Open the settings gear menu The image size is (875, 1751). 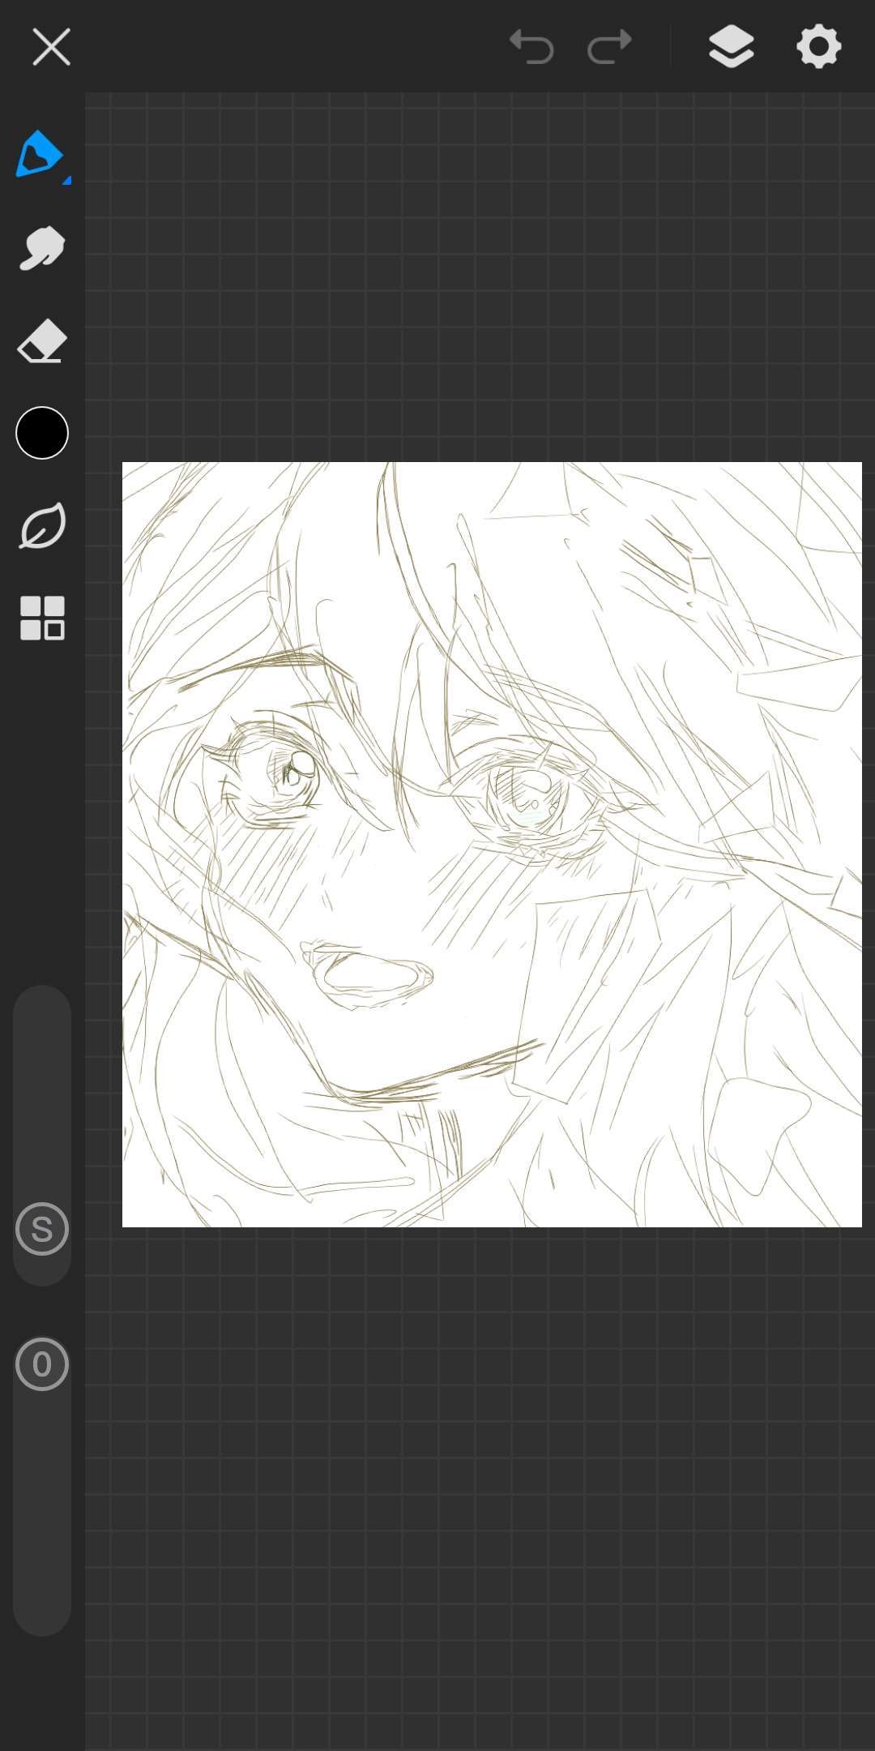pos(819,46)
